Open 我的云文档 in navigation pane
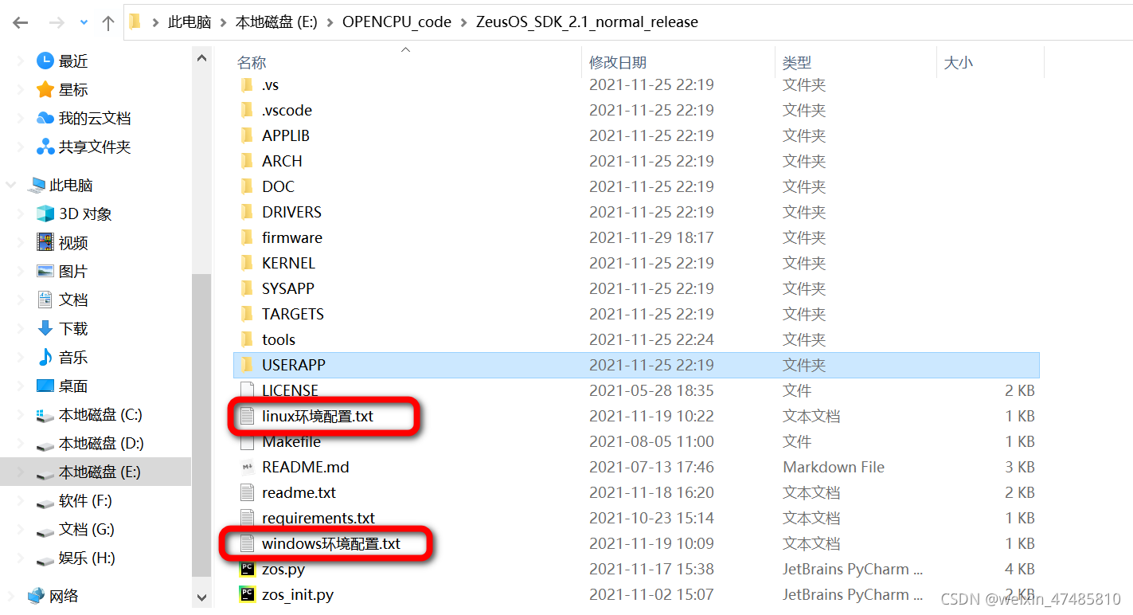This screenshot has width=1133, height=615. point(95,119)
